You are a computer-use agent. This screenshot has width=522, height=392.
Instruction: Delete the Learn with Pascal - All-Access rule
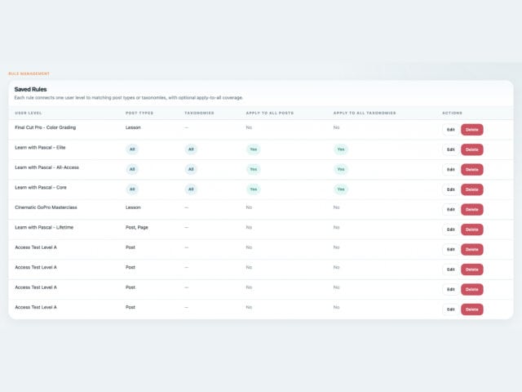point(471,170)
